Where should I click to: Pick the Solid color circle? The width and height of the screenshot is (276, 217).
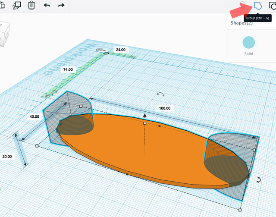[248, 42]
